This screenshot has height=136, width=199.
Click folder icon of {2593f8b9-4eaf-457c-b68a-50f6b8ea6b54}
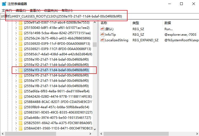pos(20,107)
